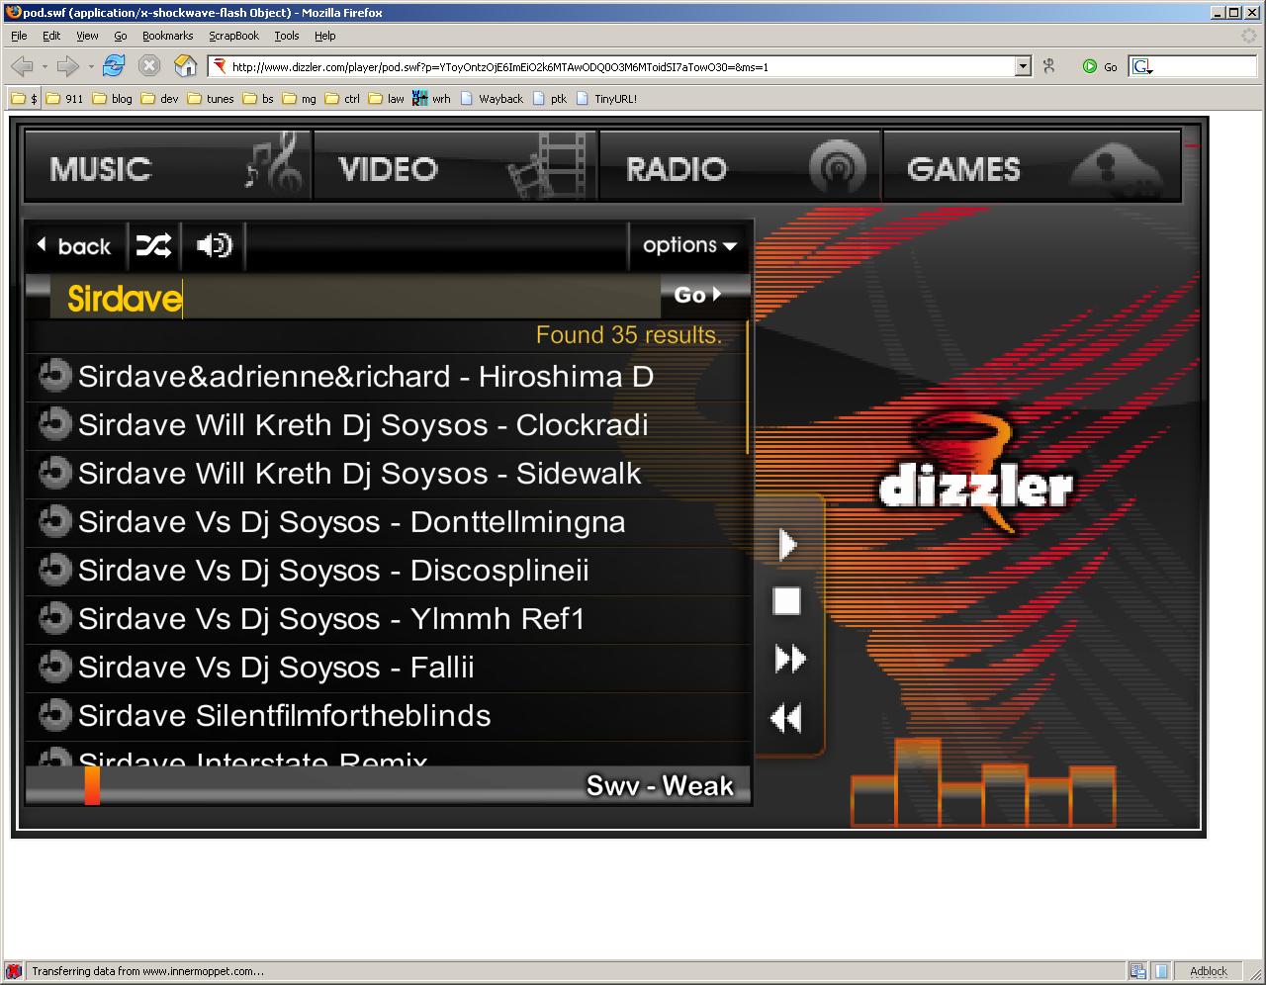
Task: Stop playback with the square button
Action: tap(786, 601)
